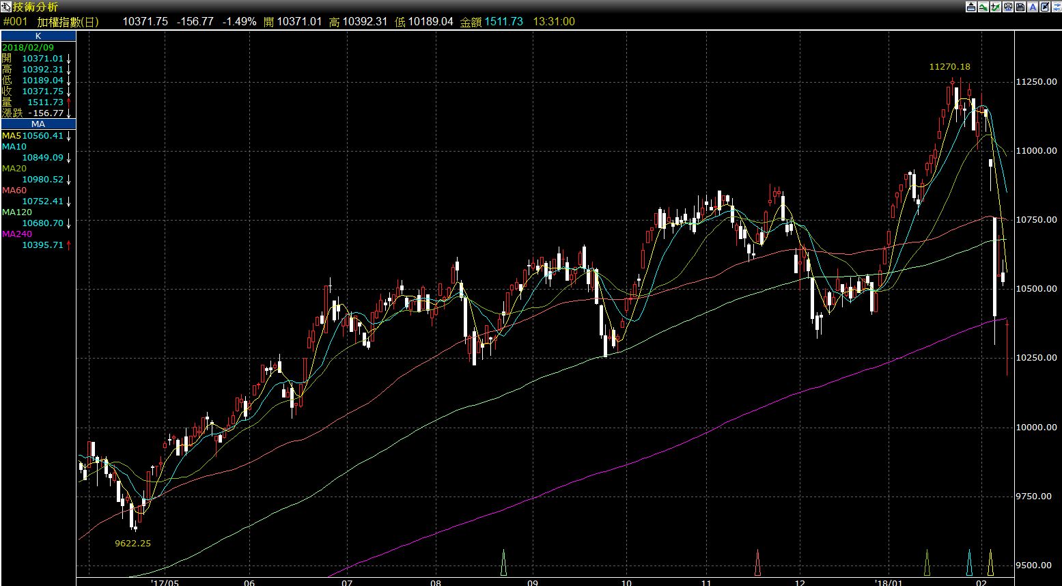Click the MA20 label in MA panel
The height and width of the screenshot is (586, 1062).
[14, 169]
